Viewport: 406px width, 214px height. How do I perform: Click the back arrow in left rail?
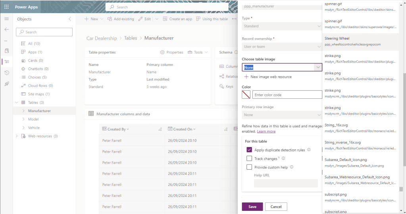(x=6, y=29)
